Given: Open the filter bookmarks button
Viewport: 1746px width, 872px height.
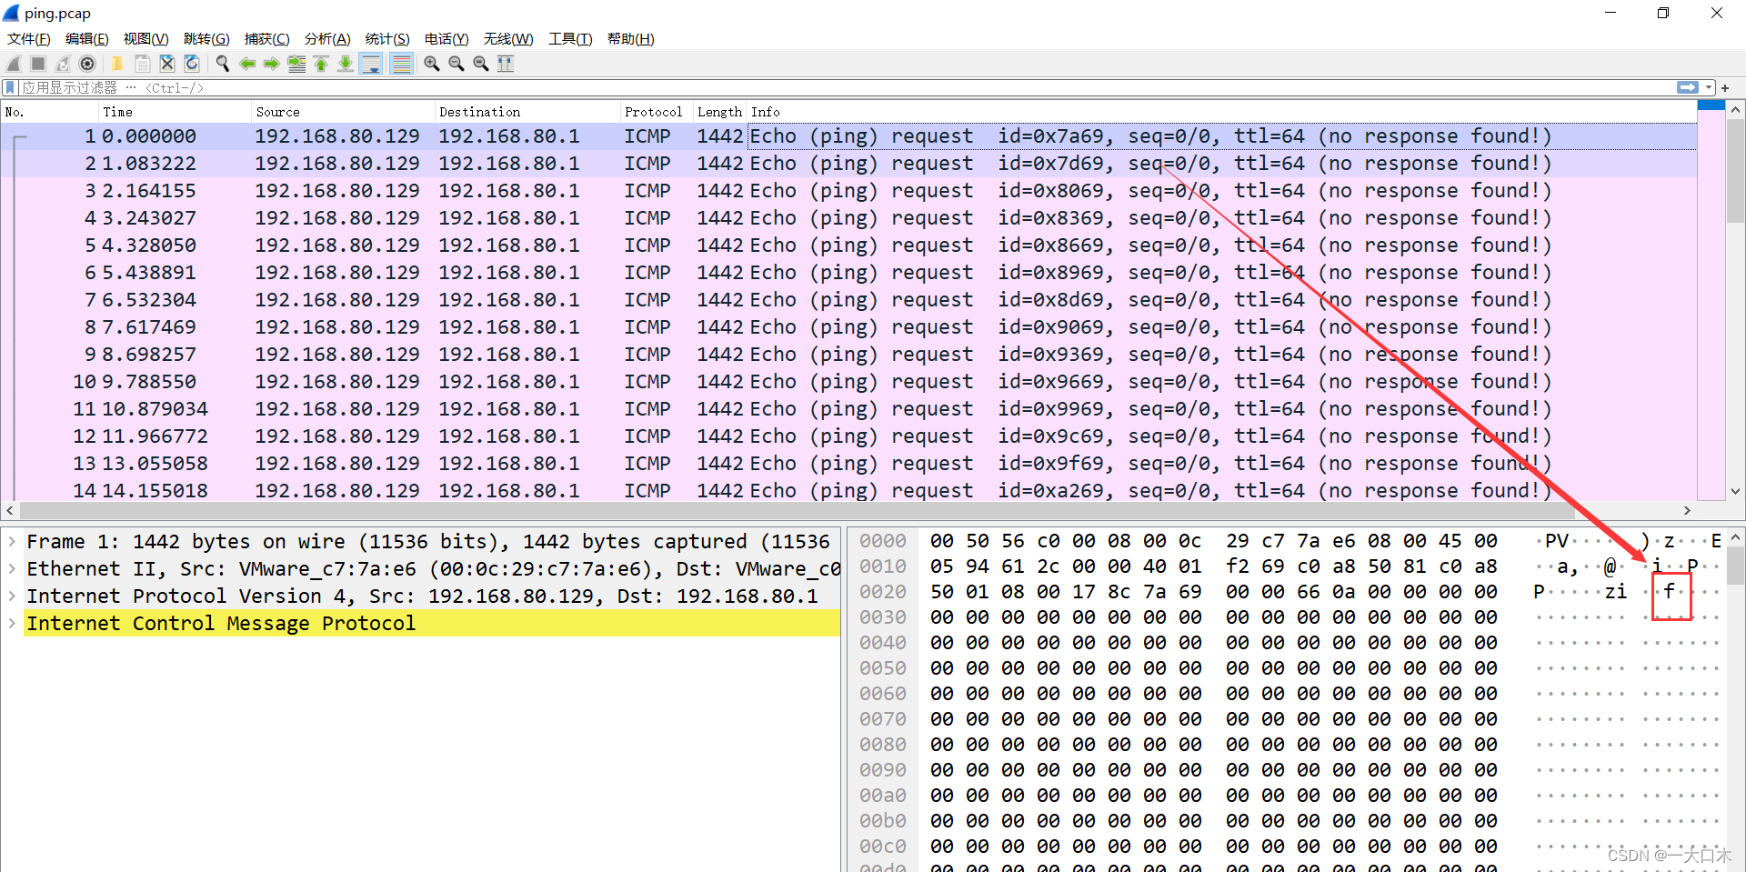Looking at the screenshot, I should [9, 87].
